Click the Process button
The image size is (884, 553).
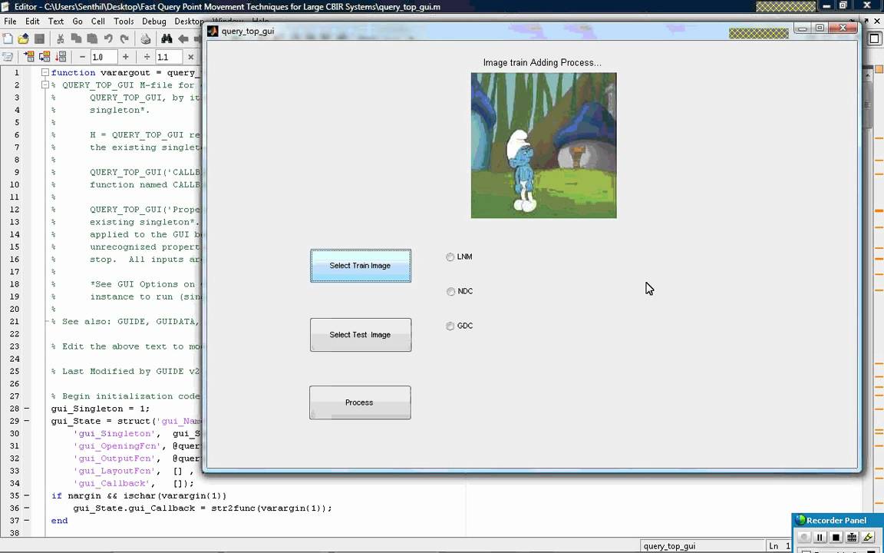point(360,402)
